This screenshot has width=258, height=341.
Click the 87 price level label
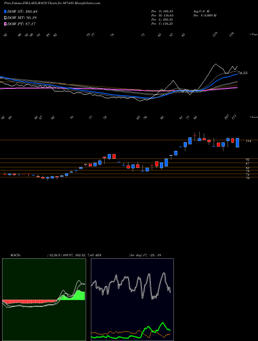click(247, 163)
